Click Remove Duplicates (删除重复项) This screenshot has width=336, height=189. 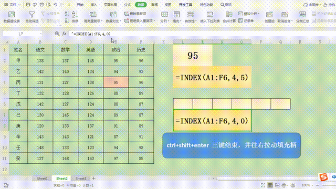pyautogui.click(x=135, y=14)
